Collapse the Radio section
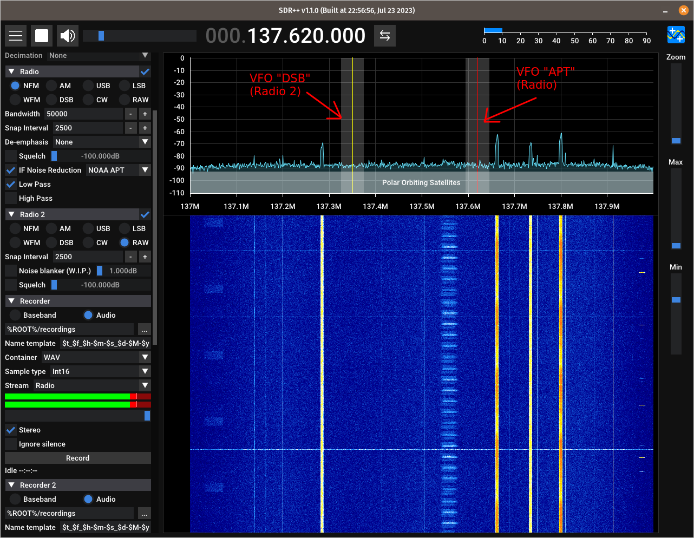Viewport: 694px width, 538px height. coord(11,71)
